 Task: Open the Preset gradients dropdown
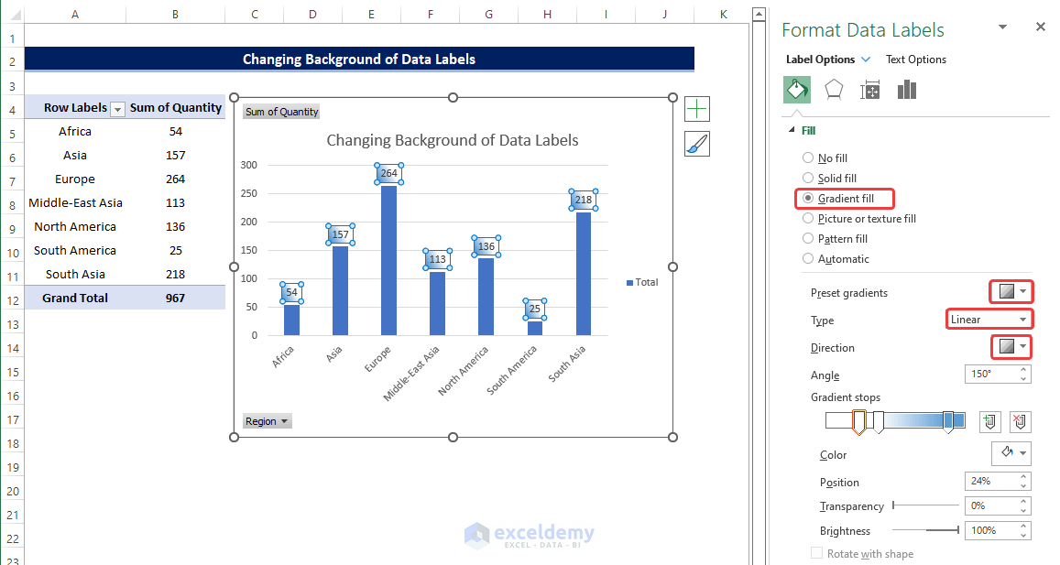click(x=1012, y=292)
